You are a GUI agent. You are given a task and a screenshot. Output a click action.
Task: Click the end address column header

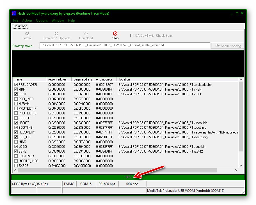coord(105,79)
